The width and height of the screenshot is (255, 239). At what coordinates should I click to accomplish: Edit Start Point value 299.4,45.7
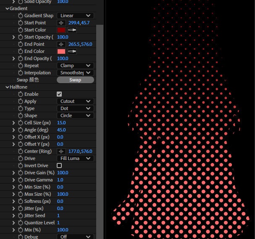[x=79, y=23]
